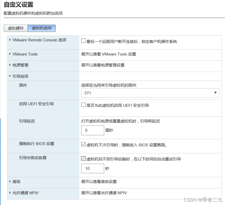
Task: Expand the 光纤通道 NPIV section
Action: (x=10, y=193)
